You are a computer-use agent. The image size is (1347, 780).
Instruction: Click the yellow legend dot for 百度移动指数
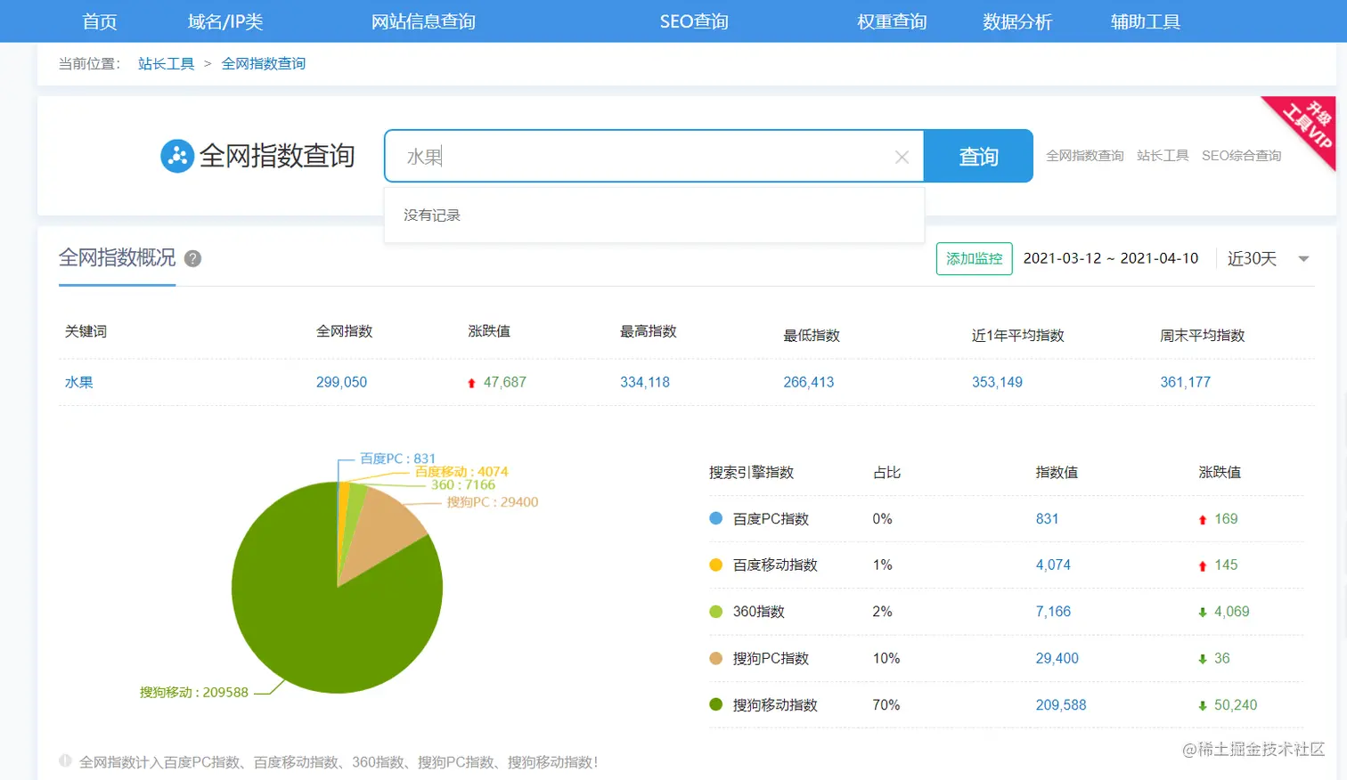click(715, 565)
